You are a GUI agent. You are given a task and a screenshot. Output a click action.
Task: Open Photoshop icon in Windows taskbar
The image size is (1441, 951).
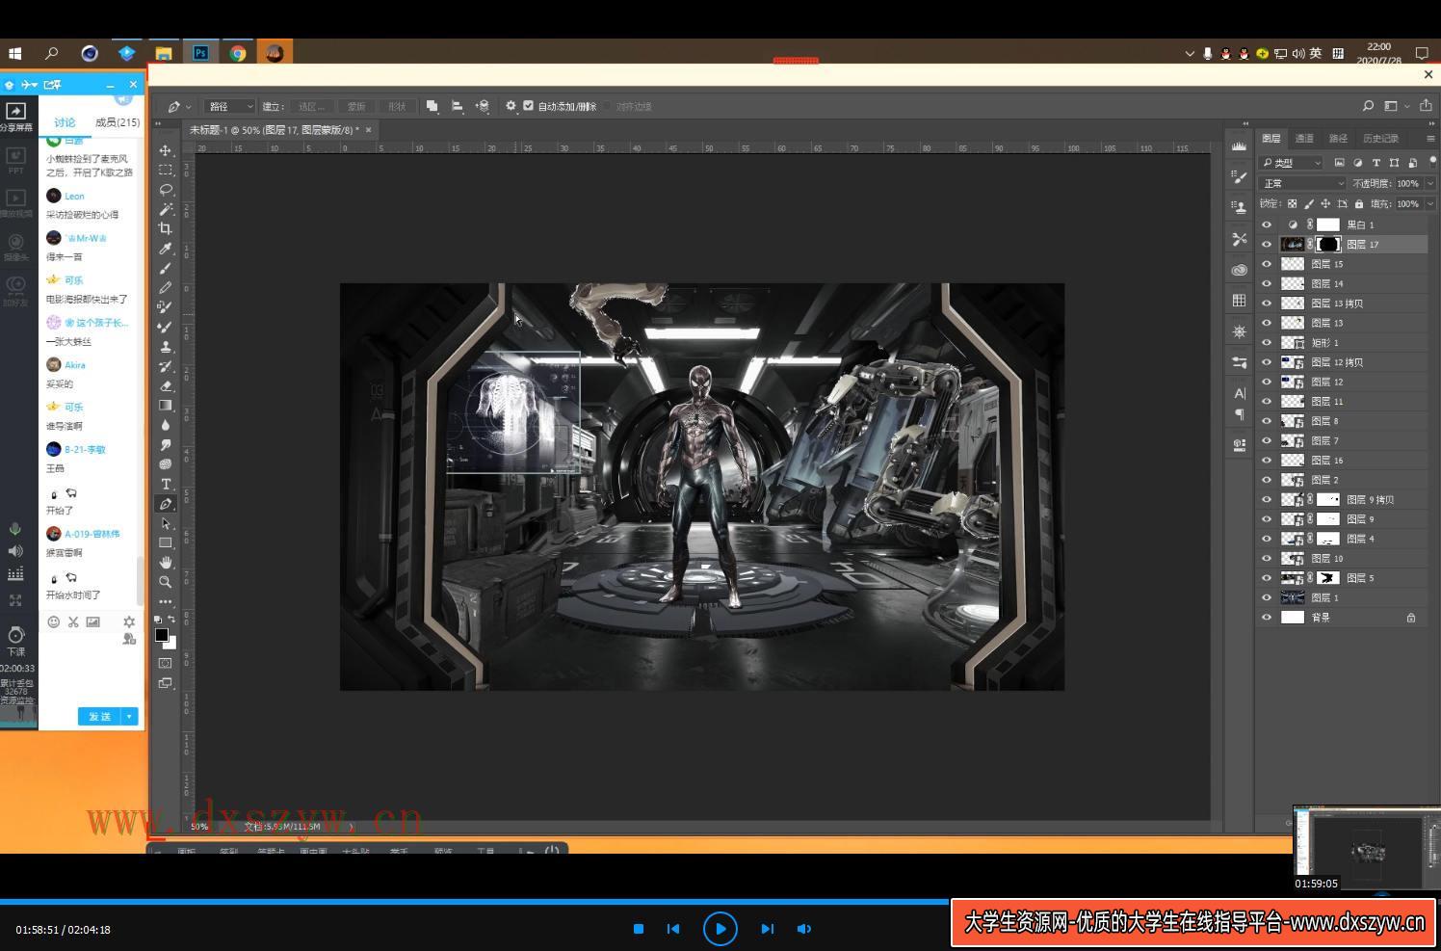coord(200,53)
